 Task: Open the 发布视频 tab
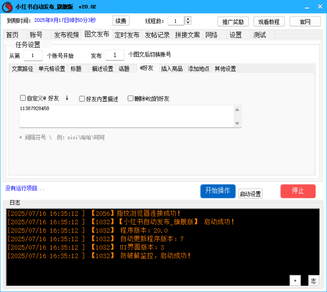click(66, 35)
